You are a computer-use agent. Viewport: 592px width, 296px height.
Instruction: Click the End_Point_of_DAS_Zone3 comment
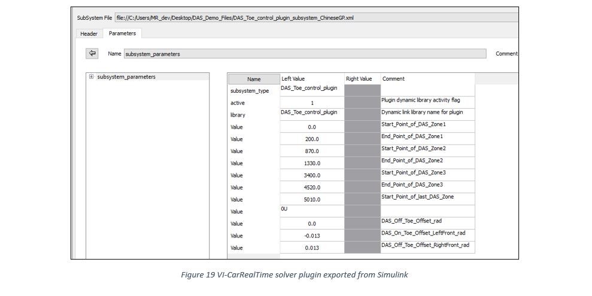click(427, 187)
